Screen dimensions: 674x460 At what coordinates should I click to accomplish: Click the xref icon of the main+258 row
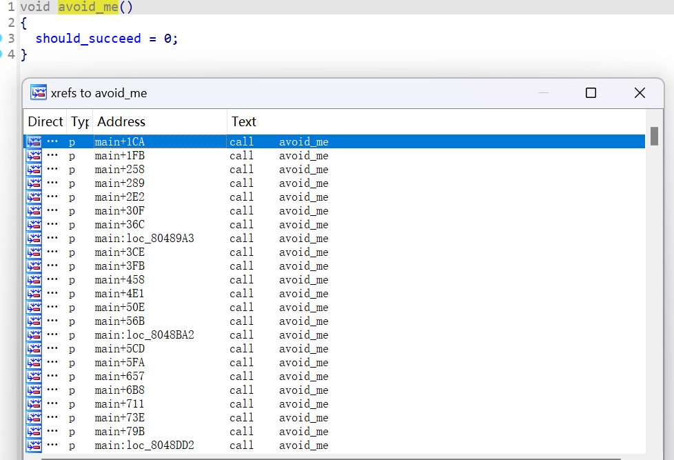[x=34, y=169]
